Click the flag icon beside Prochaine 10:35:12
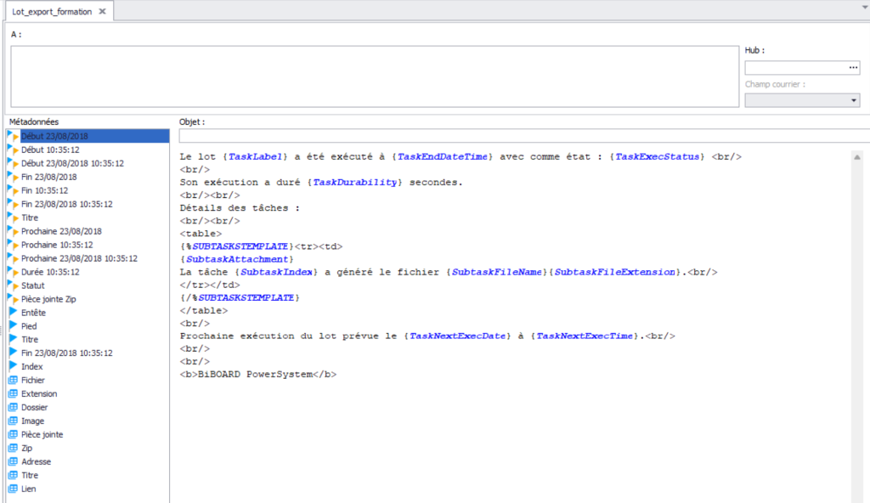Screen dimensions: 870x503 [x=13, y=245]
